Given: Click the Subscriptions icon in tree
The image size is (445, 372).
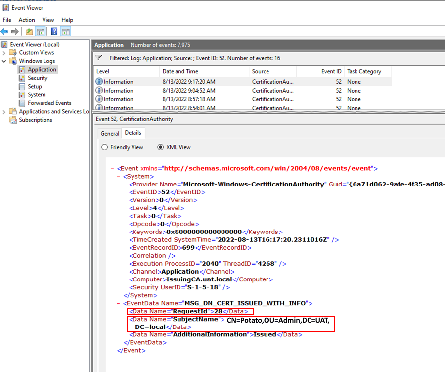Looking at the screenshot, I should pos(13,120).
